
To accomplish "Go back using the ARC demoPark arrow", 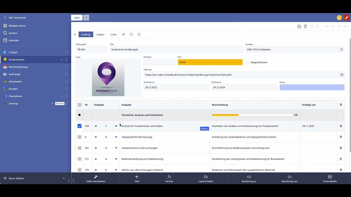I will (5, 18).
